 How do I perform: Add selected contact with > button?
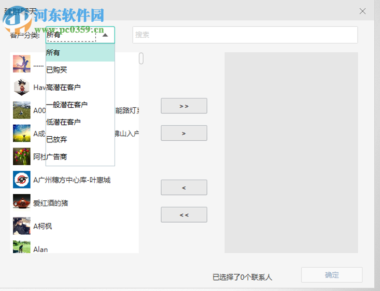coord(184,133)
